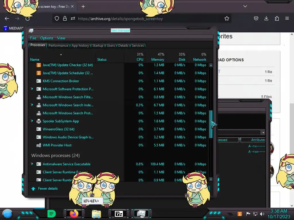Close the screen toy Firefox tab
The image size is (294, 220).
[72, 6]
